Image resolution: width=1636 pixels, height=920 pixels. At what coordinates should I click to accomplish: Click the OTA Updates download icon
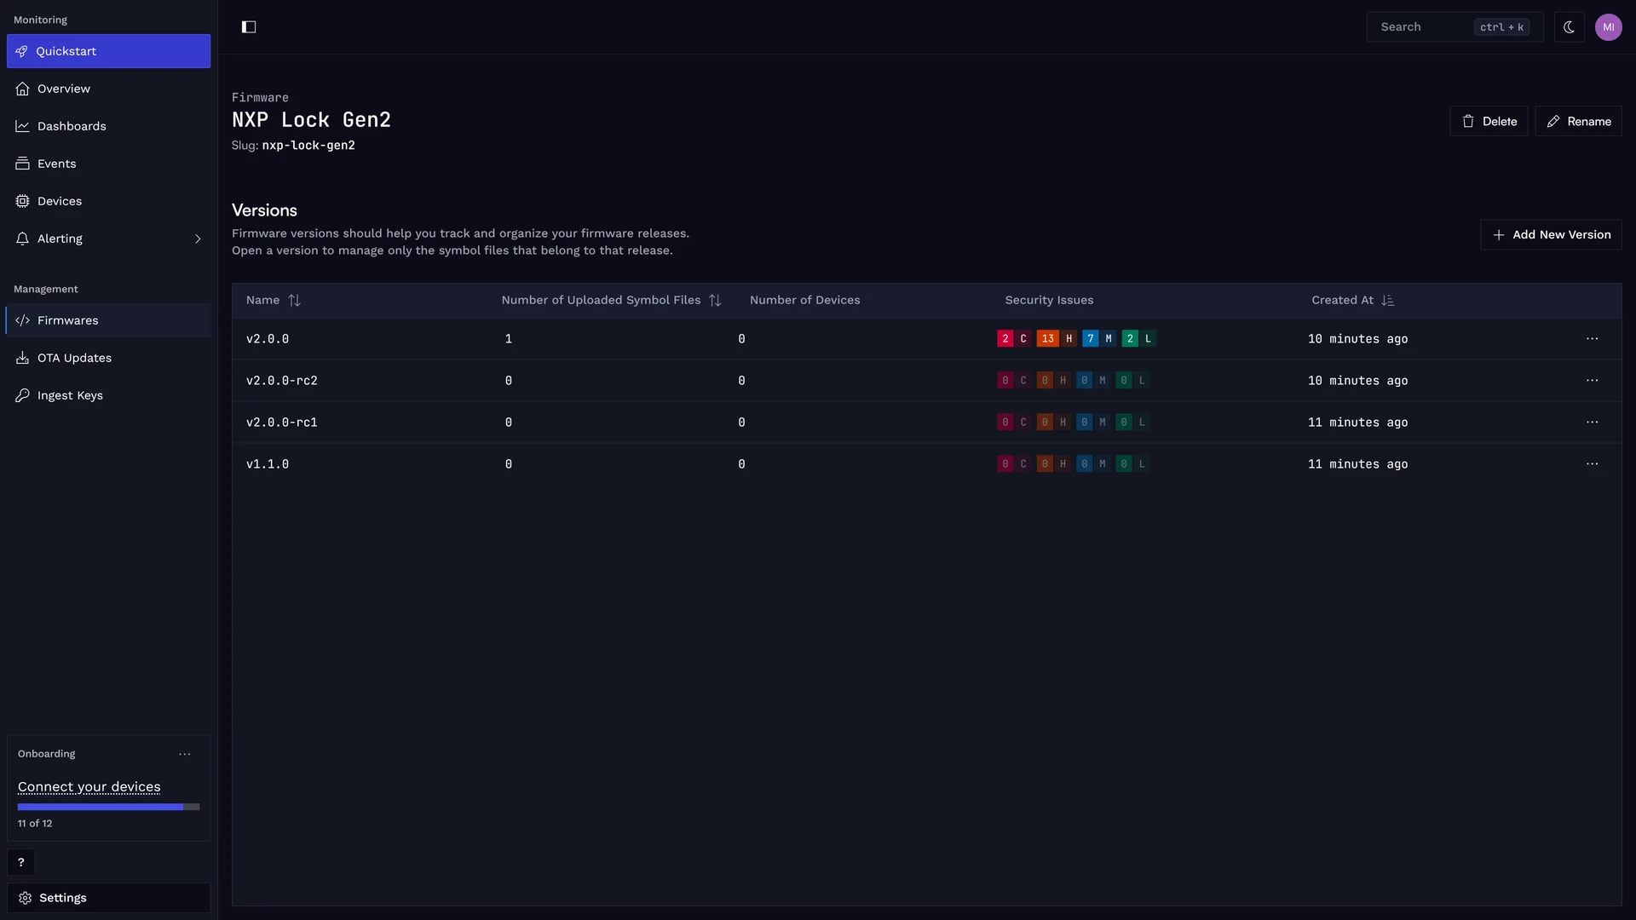[x=22, y=358]
